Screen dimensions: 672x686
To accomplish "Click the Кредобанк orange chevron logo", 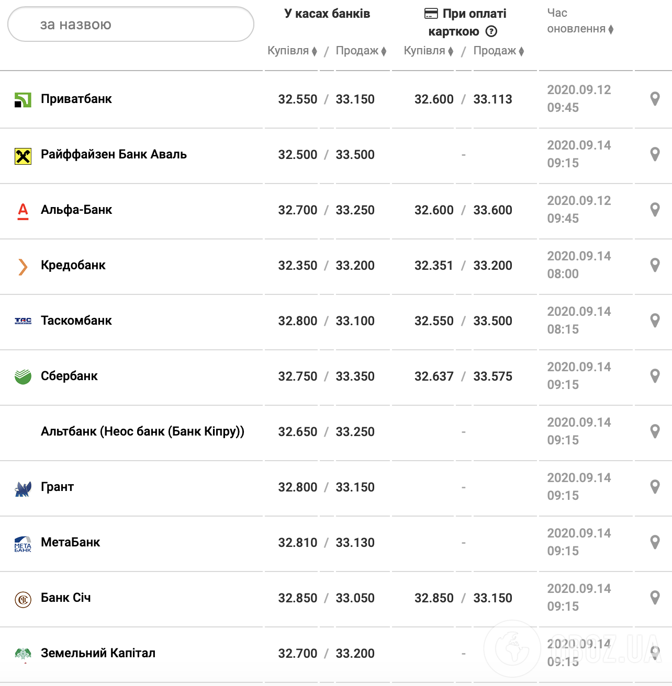I will click(23, 267).
